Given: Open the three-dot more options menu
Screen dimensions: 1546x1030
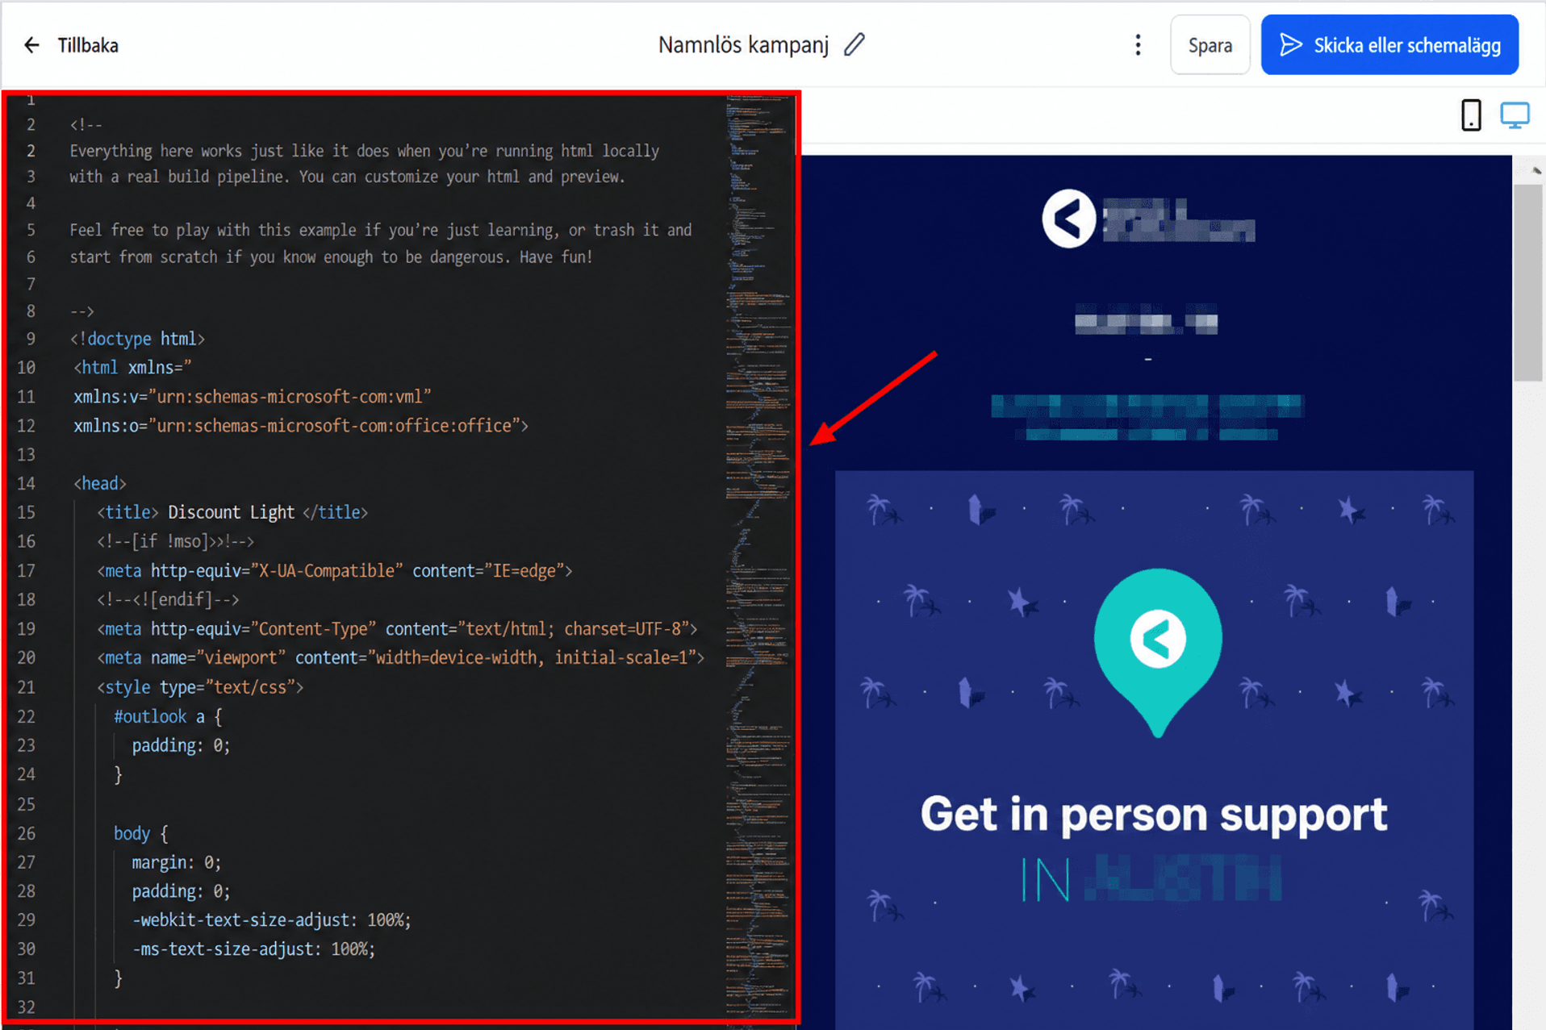Looking at the screenshot, I should (1138, 45).
